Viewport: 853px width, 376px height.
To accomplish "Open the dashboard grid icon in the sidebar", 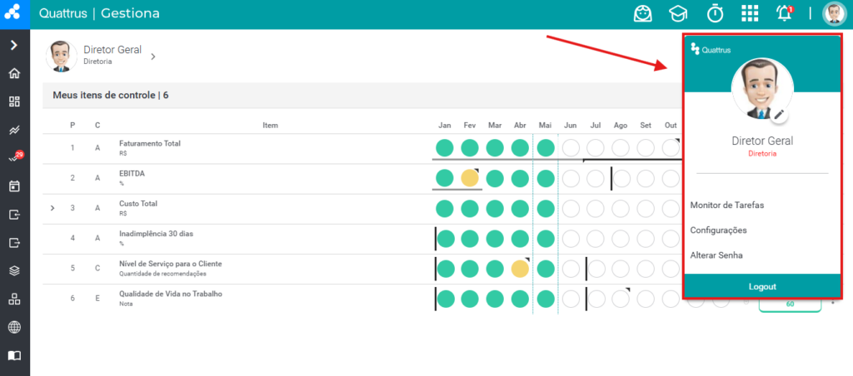I will [15, 101].
